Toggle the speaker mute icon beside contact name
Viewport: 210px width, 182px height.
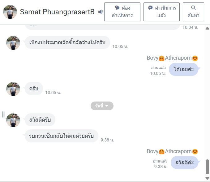[101, 12]
